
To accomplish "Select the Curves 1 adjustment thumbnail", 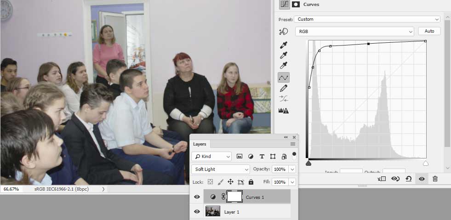I will [x=213, y=197].
